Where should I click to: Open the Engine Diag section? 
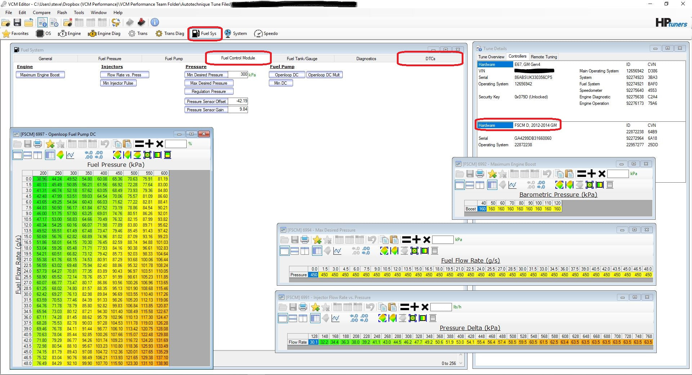pyautogui.click(x=104, y=34)
